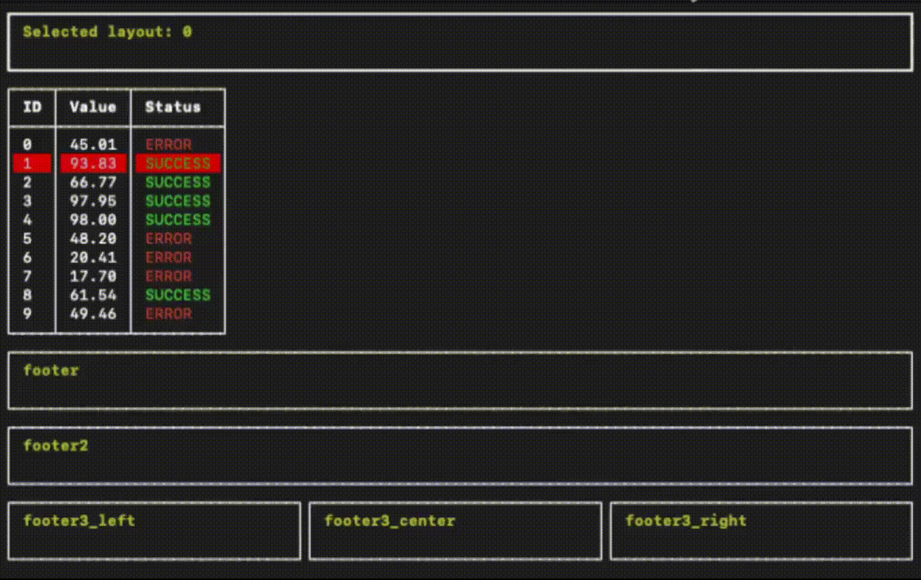The image size is (921, 580).
Task: Select the footer3_left panel
Action: (154, 530)
